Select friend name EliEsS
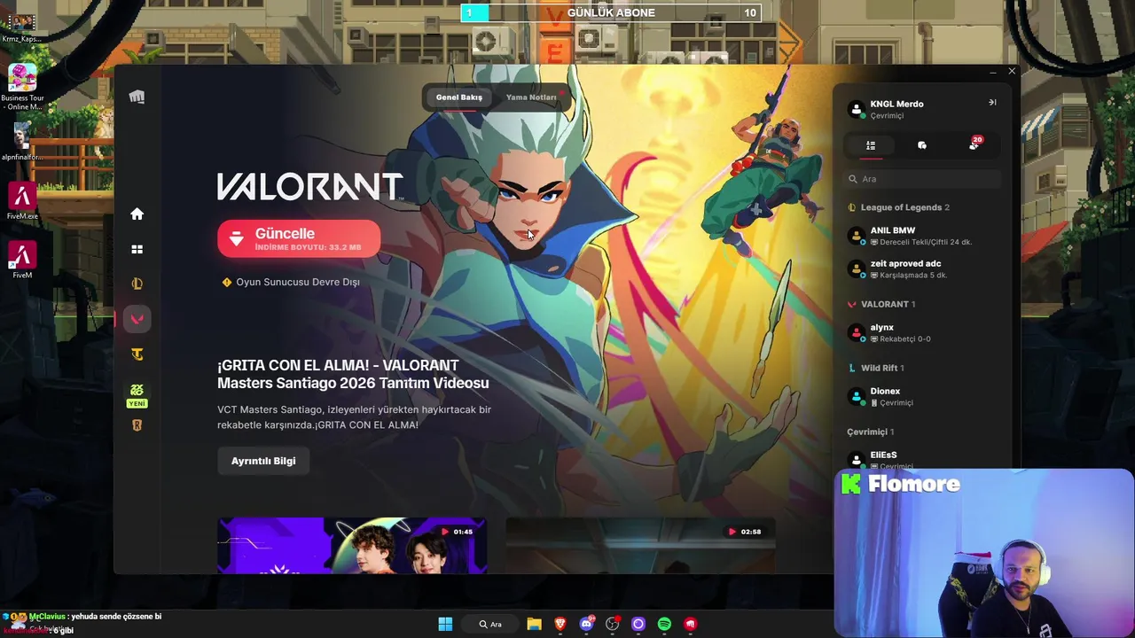1135x638 pixels. [883, 455]
